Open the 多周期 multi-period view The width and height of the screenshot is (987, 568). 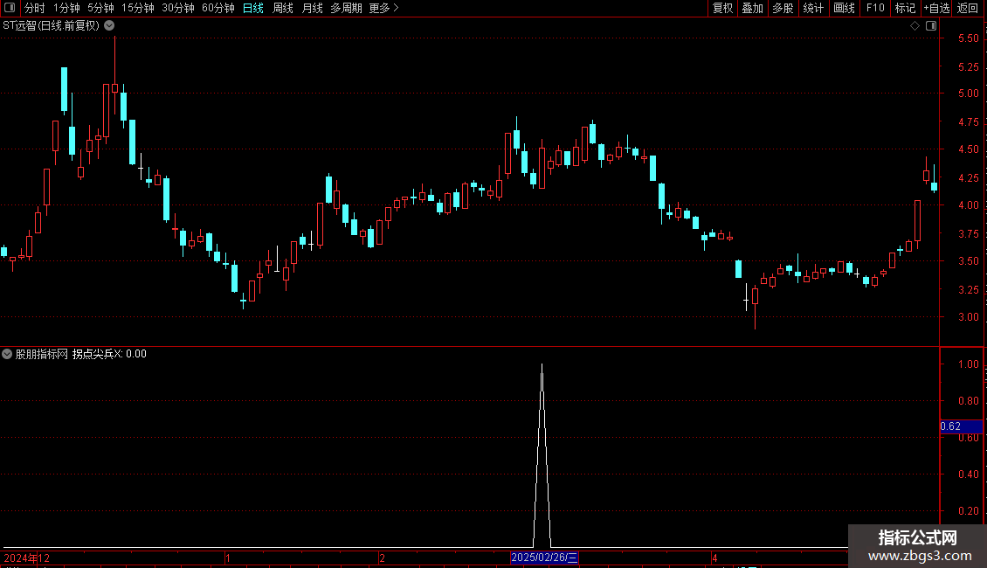(346, 8)
